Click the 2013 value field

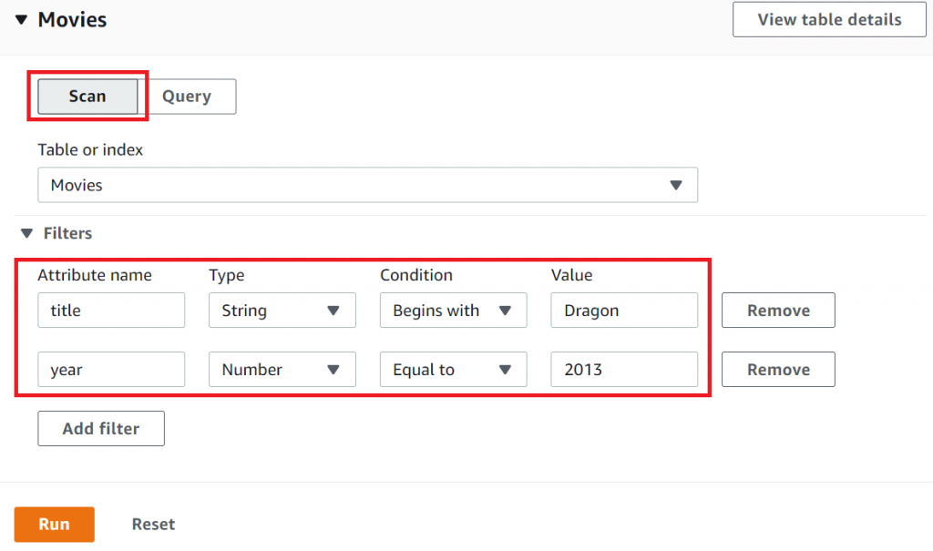[624, 370]
